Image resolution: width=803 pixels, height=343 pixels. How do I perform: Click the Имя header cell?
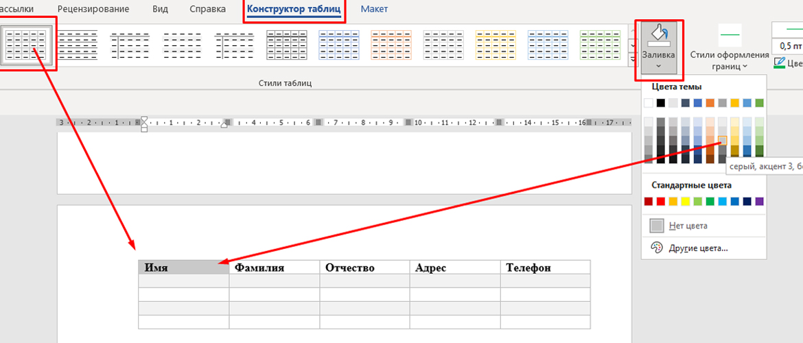183,268
